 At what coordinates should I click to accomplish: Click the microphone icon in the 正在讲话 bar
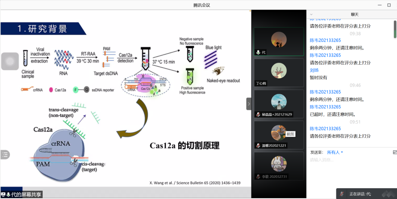click(x=342, y=194)
